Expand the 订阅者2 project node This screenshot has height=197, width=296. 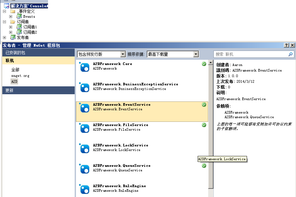click(11, 33)
